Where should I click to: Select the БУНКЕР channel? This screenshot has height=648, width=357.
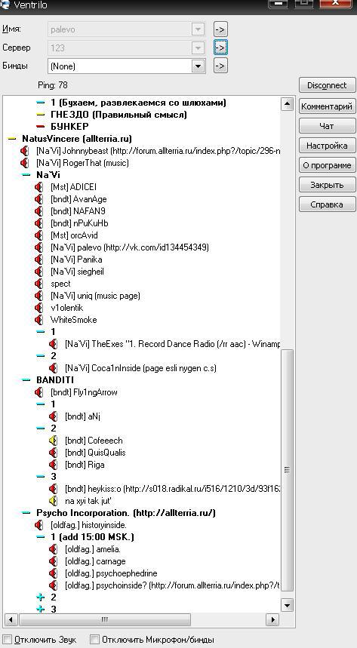[69, 127]
